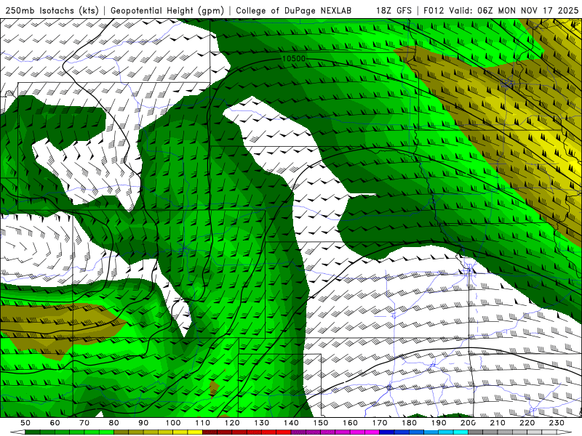582x436 pixels.
Task: Click the "F012" forecast hour text
Action: (x=434, y=11)
